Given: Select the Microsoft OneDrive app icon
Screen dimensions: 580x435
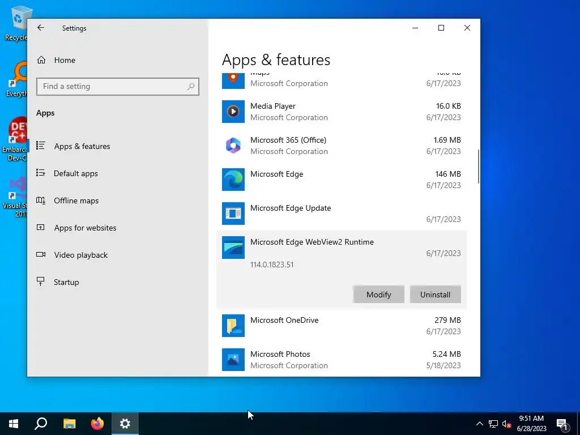Looking at the screenshot, I should [233, 326].
